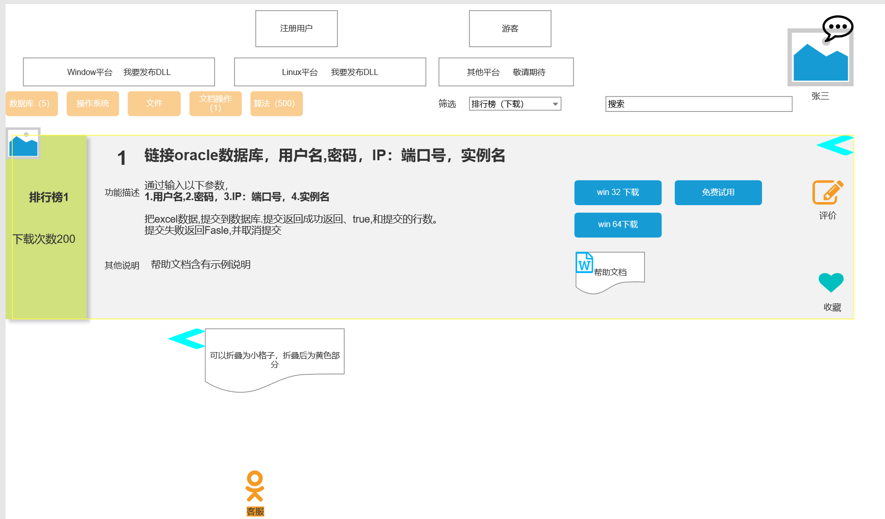Click the 收藏 label text

pos(832,307)
